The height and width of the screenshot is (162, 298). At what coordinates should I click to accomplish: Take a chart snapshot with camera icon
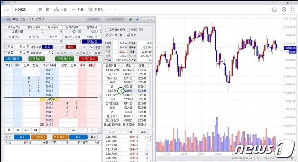[275, 10]
